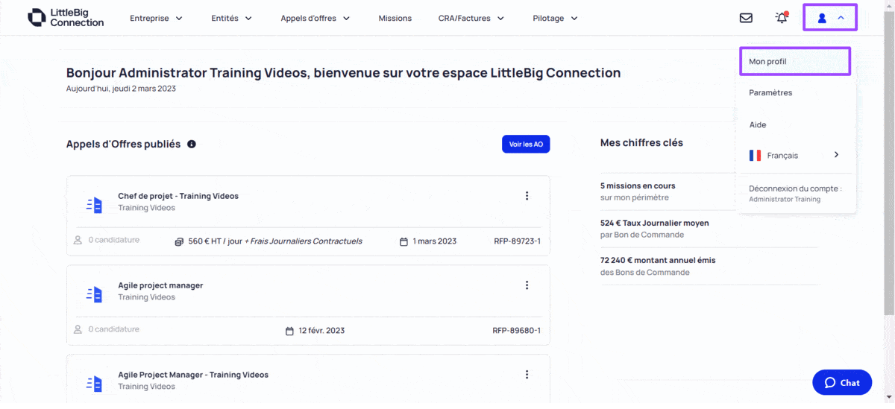Click 72 240 € montant annuel émis

coord(658,260)
